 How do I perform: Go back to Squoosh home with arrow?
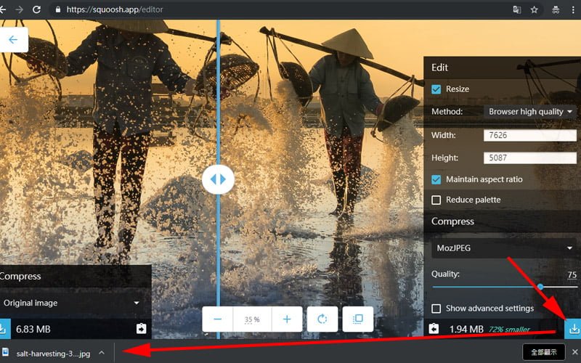(13, 40)
